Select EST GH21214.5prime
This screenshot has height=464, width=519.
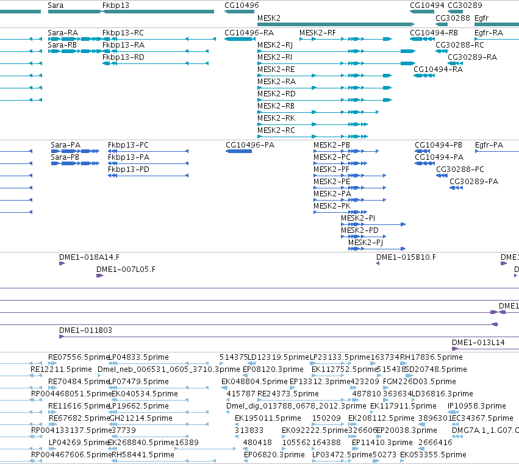coord(141,418)
